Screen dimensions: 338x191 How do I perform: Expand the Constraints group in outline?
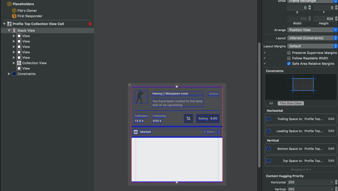point(9,74)
